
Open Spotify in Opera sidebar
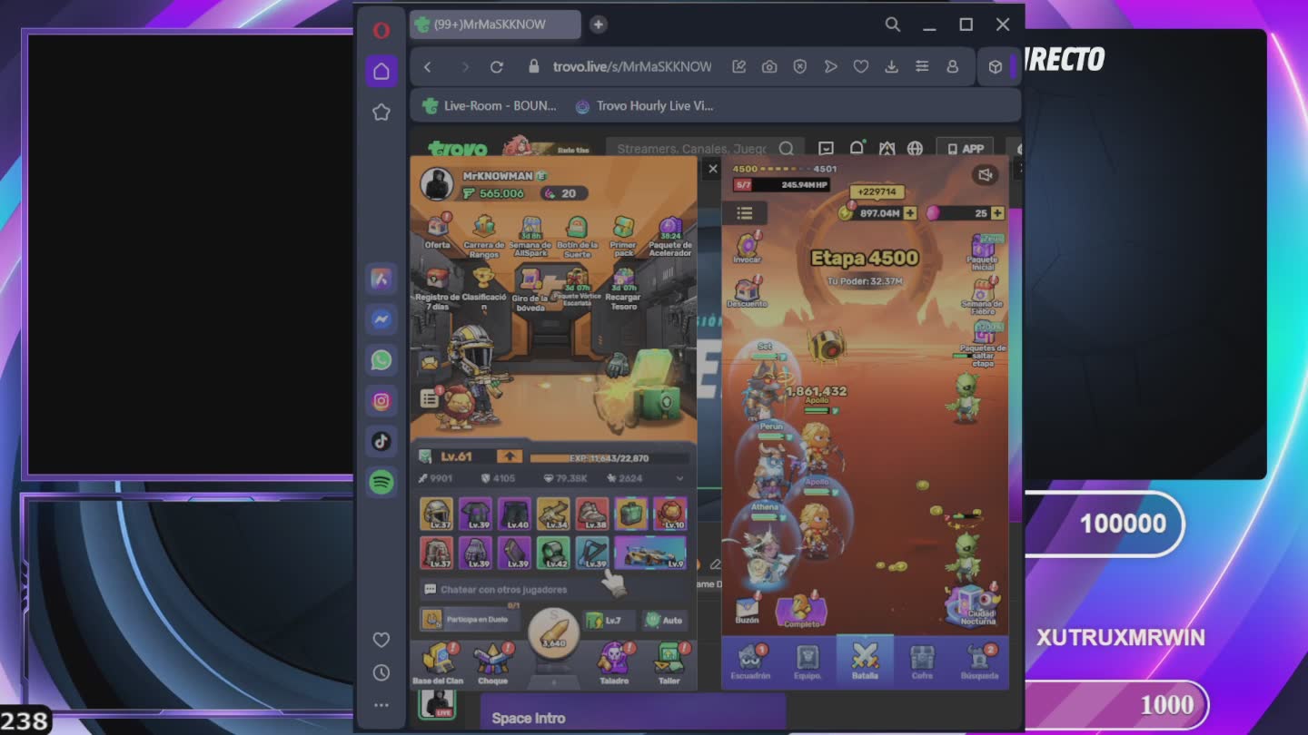381,483
